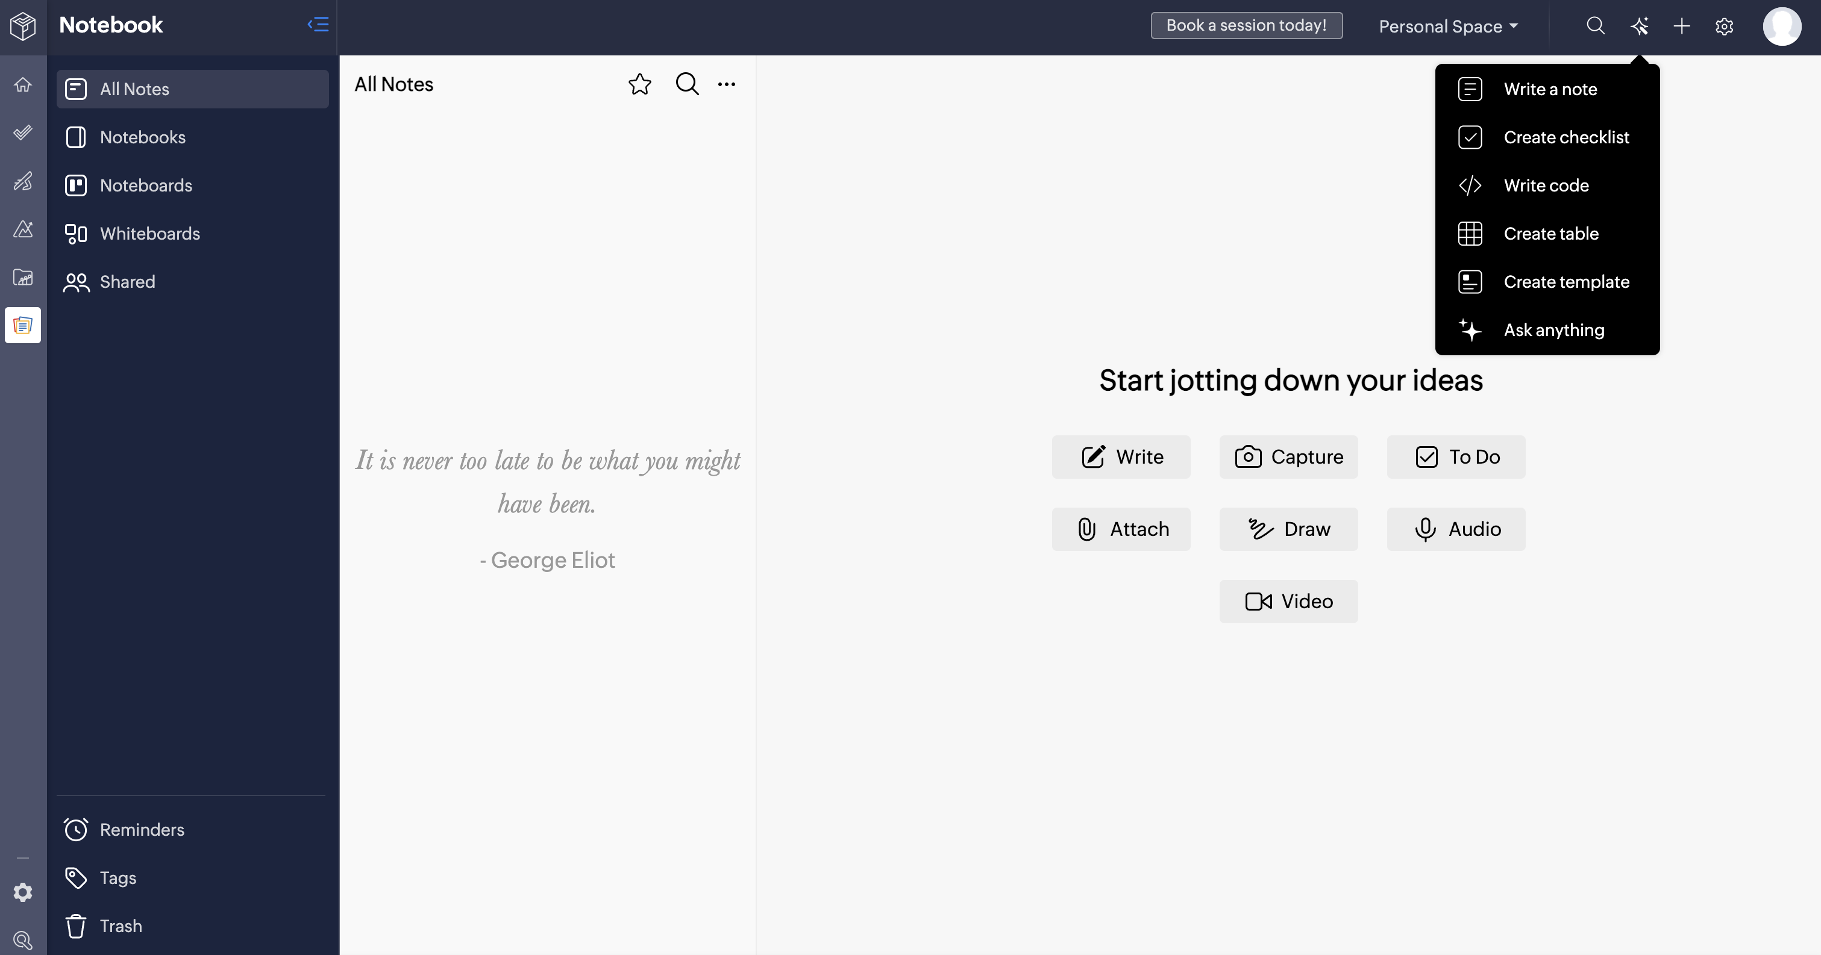Click the plus icon in top bar
Screen dimensions: 1821x955
coord(1682,26)
